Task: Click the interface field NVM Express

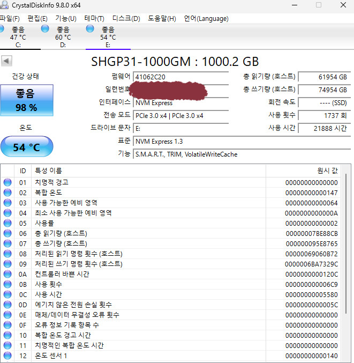Action: click(181, 103)
